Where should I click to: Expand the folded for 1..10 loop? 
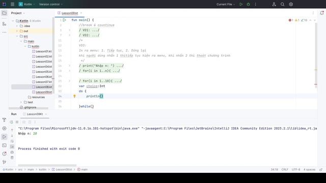point(69,81)
